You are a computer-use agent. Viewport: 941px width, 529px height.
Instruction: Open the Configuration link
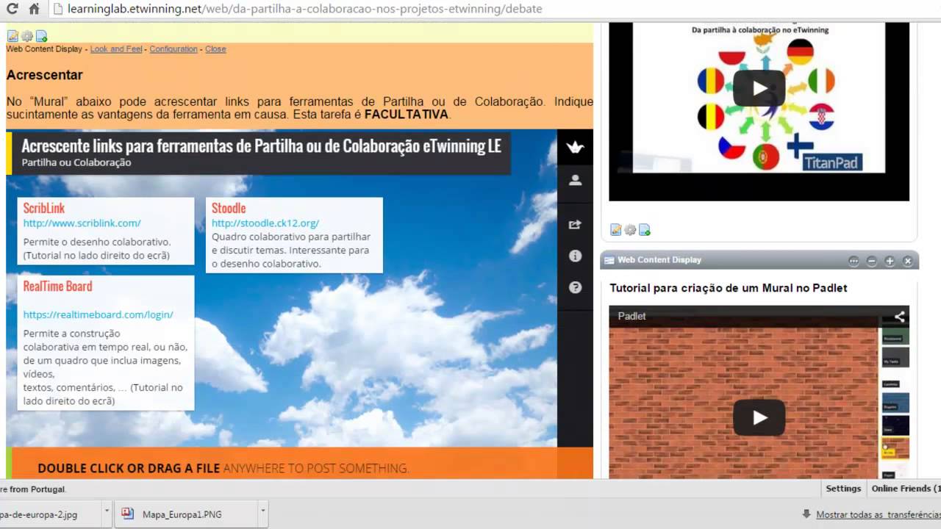(x=173, y=49)
